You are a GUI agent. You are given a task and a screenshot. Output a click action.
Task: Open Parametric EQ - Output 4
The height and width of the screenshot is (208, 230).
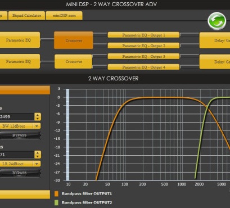click(143, 67)
